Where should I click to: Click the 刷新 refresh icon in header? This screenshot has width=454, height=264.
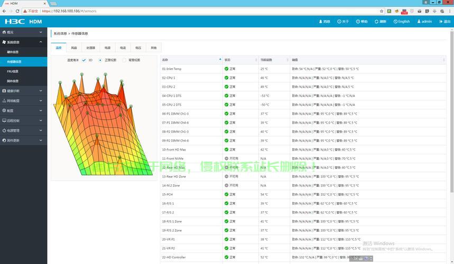376,22
